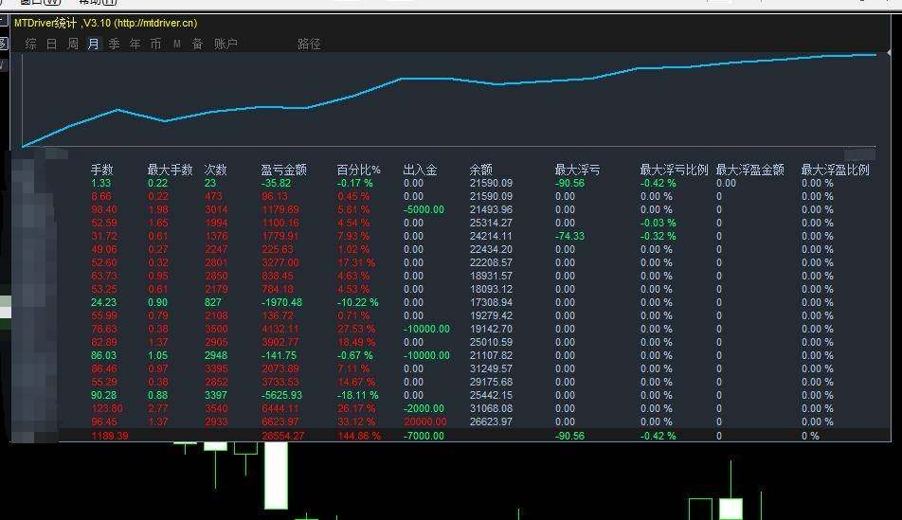Click the 盈亏金额 column header
Screen dimensions: 902x520
pos(283,170)
